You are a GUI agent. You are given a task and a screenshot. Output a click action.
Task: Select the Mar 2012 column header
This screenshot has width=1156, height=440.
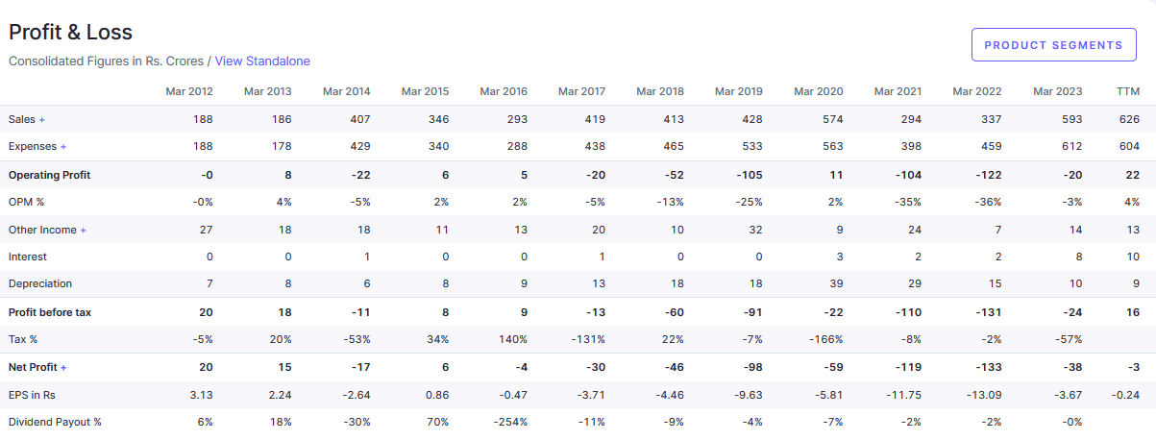click(189, 91)
